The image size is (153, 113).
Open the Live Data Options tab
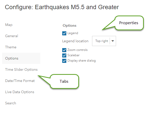(x=20, y=92)
